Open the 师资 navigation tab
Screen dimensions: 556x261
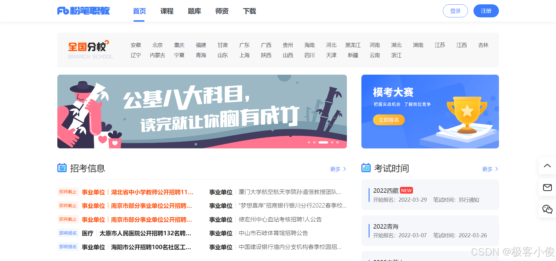[222, 11]
